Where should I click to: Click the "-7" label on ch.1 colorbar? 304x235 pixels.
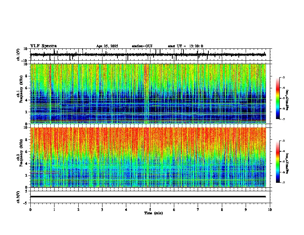pos(283,119)
